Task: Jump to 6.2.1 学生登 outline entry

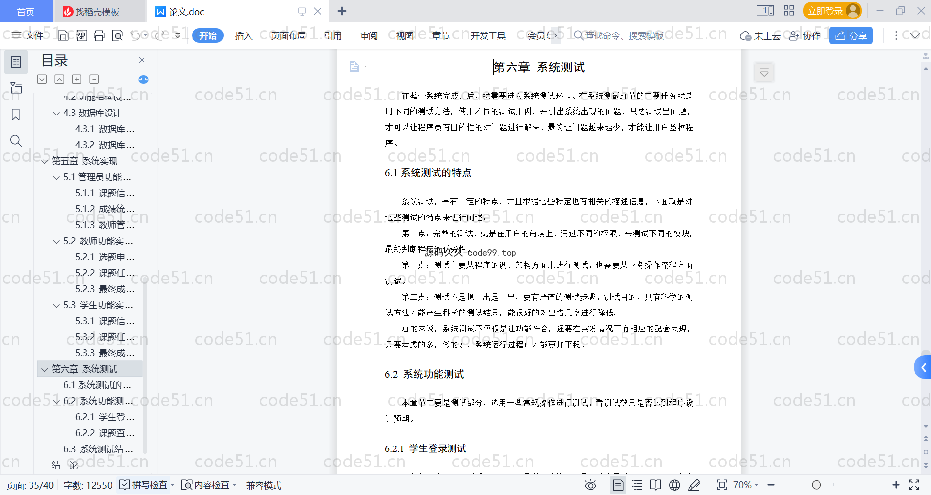Action: click(105, 417)
